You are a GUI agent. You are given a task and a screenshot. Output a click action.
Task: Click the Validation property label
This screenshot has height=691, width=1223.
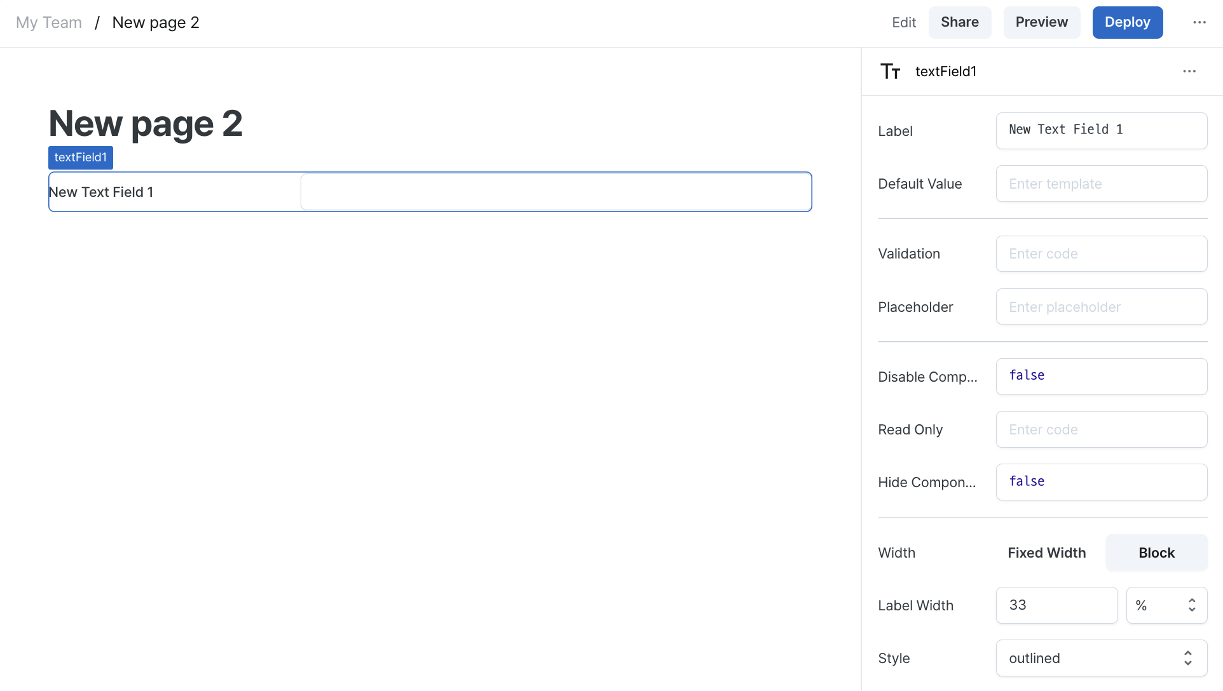[908, 254]
